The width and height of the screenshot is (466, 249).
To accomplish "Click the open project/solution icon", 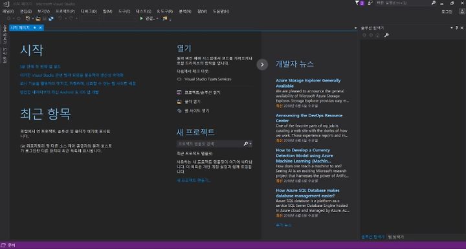I will 179,92.
